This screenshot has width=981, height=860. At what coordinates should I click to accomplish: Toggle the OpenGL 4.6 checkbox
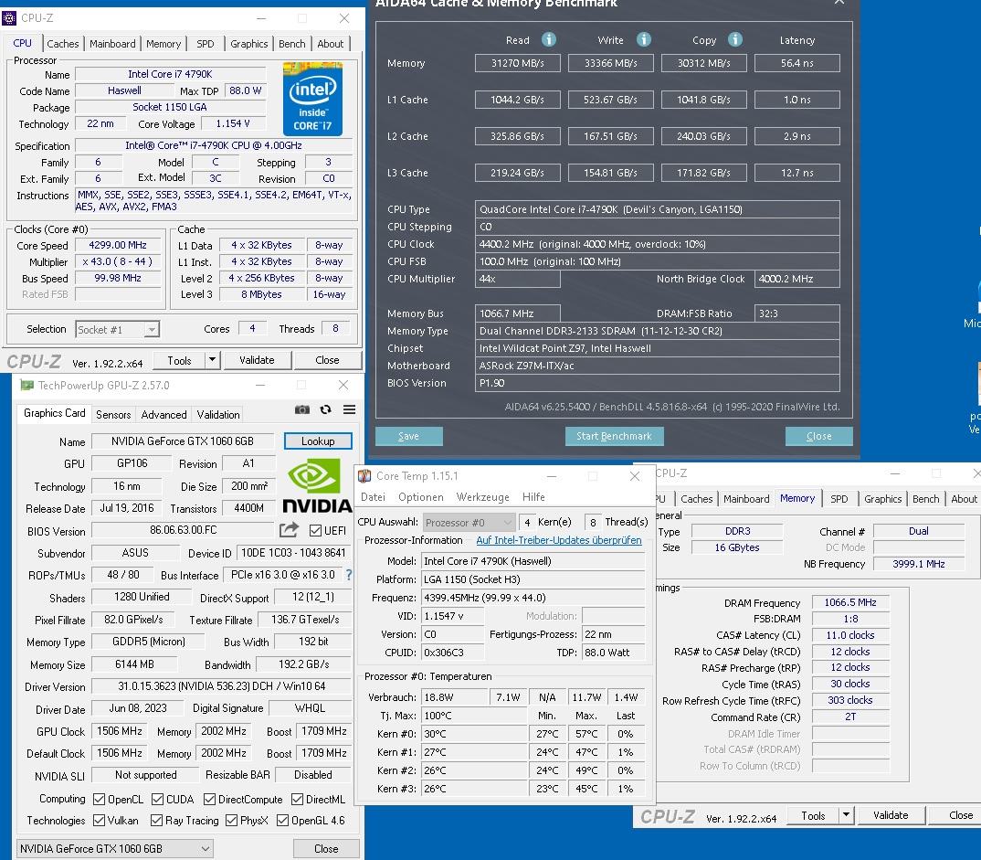[283, 820]
